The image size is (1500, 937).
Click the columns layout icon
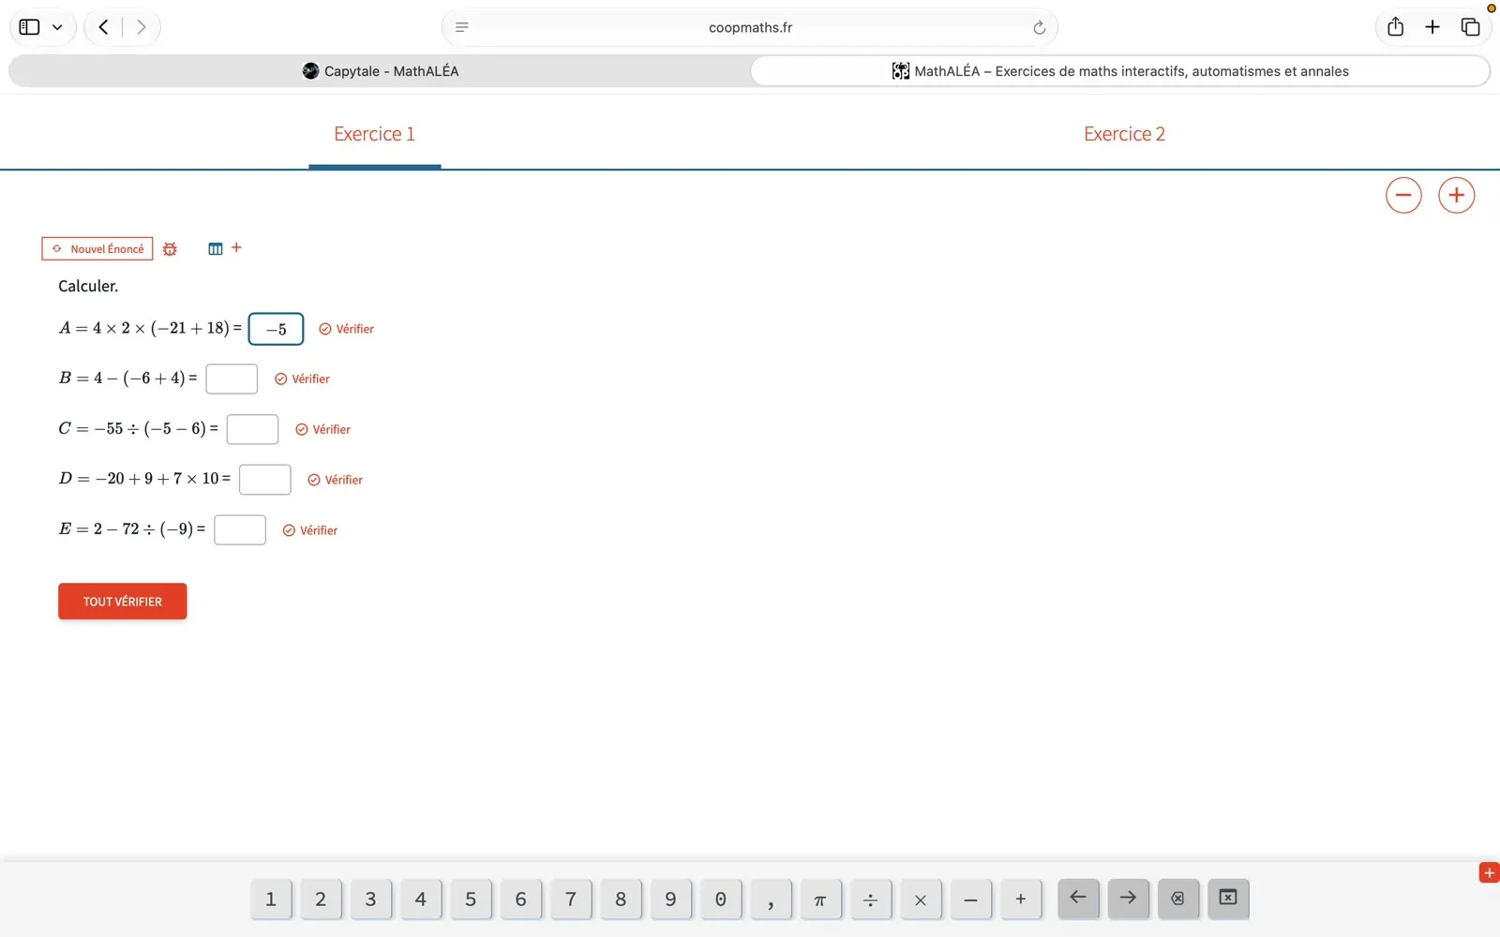pyautogui.click(x=216, y=249)
